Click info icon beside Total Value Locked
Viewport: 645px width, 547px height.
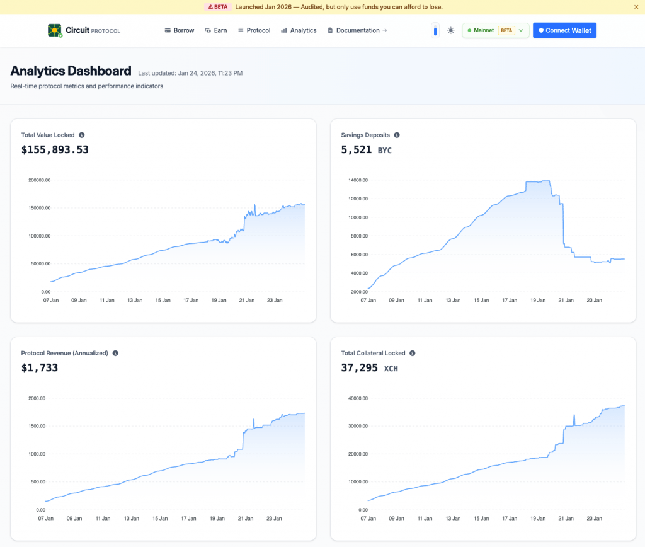82,135
